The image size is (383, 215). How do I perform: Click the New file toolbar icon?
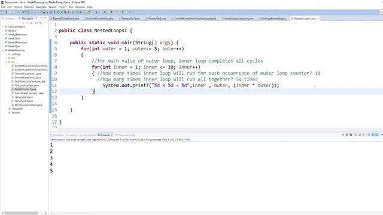[x=2, y=12]
